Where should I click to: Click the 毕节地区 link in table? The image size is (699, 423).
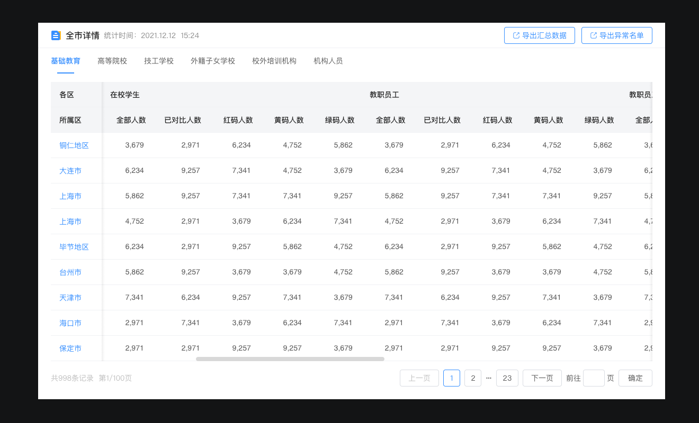click(x=74, y=247)
